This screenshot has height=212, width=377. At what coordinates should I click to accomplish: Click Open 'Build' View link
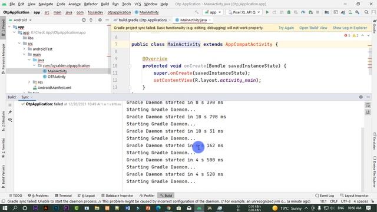(x=313, y=28)
